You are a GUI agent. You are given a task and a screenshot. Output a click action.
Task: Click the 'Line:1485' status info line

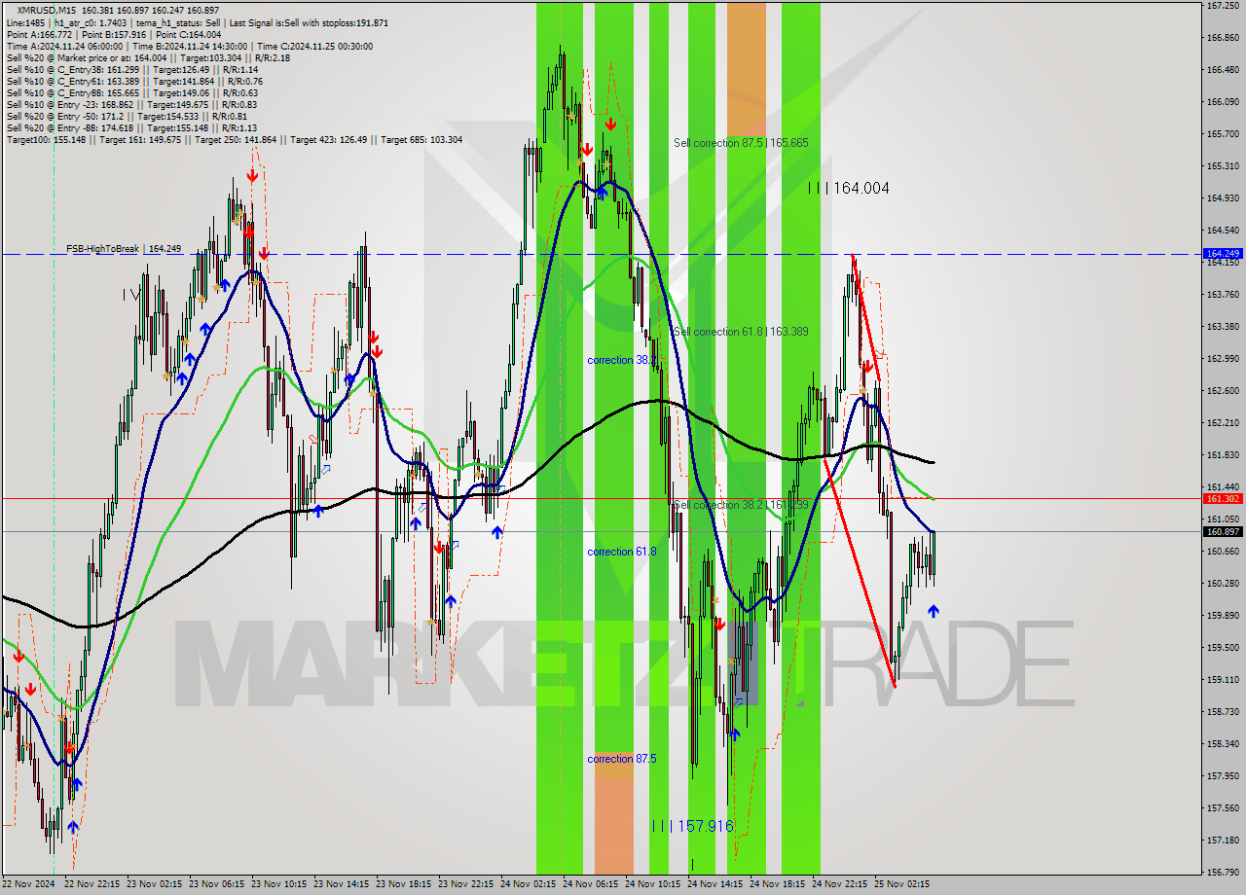tap(197, 22)
